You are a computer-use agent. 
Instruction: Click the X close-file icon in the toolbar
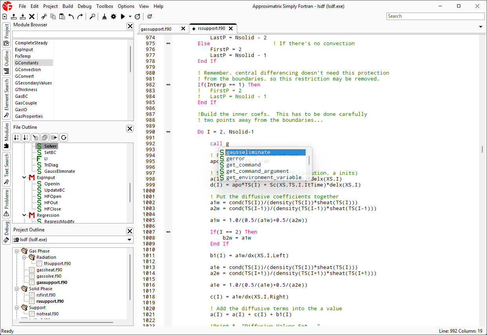point(32,16)
